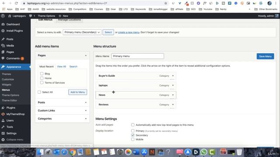Open Widgets under Appearance
Image resolution: width=280 pixels, height=157 pixels.
pyautogui.click(x=7, y=85)
